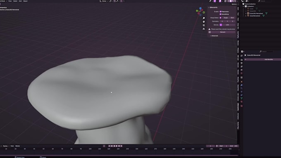Image resolution: width=281 pixels, height=158 pixels.
Task: Expand Cube Remeshed in outliner
Action: click(x=246, y=16)
